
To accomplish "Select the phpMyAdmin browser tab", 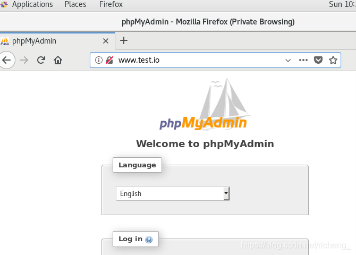I will pos(57,41).
